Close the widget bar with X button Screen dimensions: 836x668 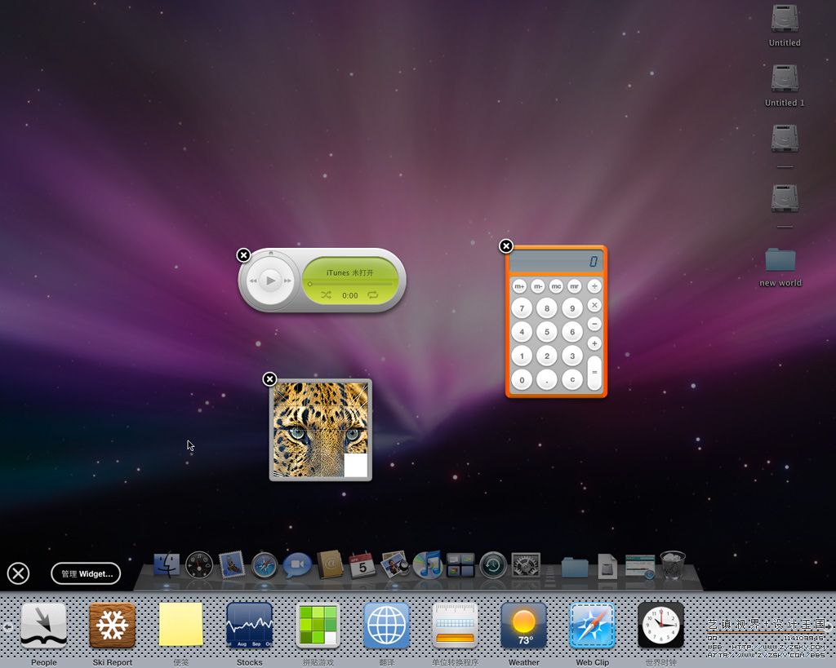point(18,573)
